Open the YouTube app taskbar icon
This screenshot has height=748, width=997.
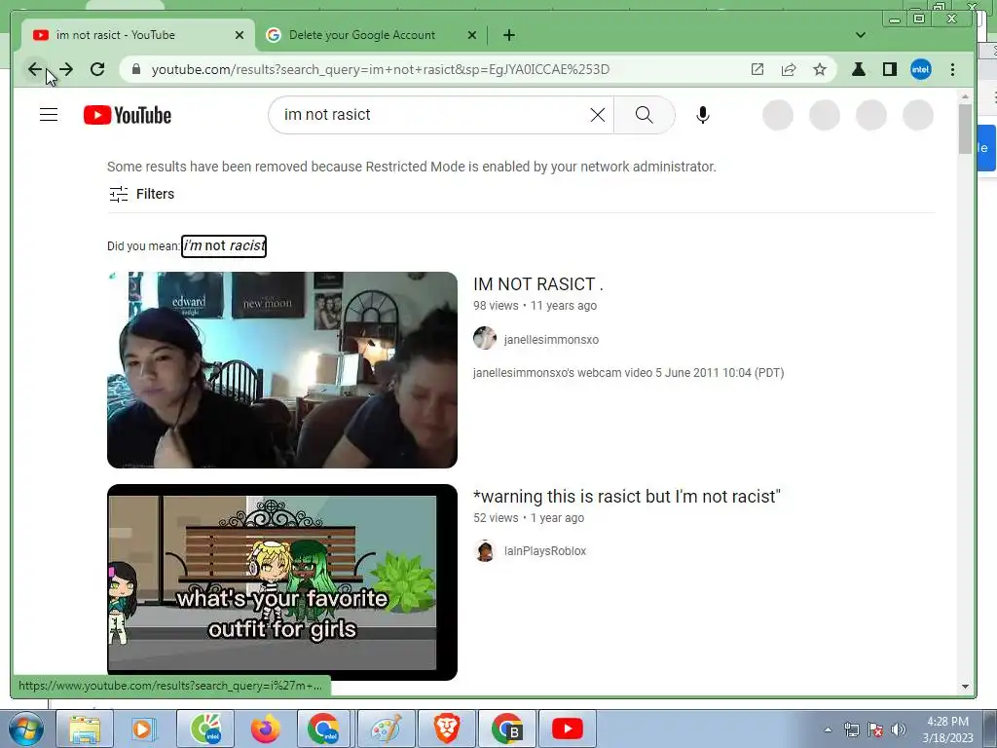click(568, 729)
